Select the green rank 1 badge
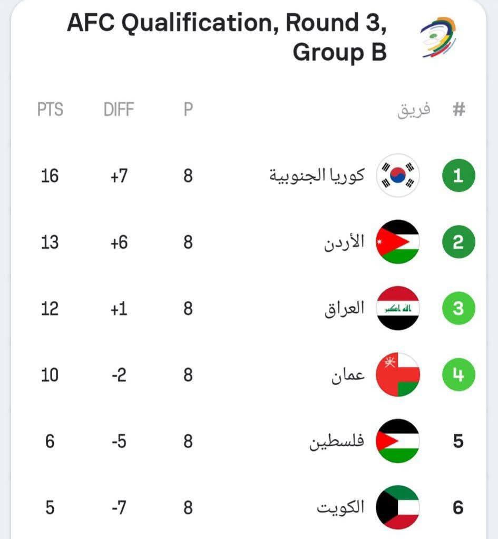Viewport: 498px width, 539px height. pyautogui.click(x=458, y=175)
